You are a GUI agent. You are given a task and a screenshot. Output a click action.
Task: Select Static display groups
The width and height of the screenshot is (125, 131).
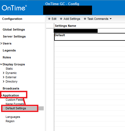click(9, 69)
